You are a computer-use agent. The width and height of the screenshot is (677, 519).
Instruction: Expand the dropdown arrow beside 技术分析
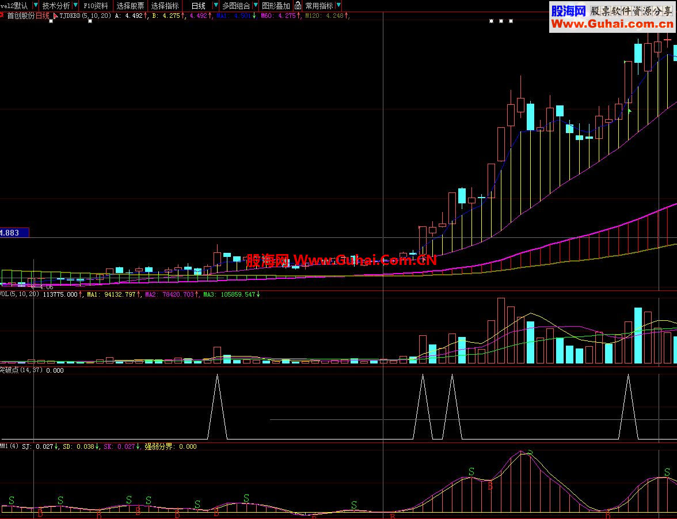tap(75, 6)
